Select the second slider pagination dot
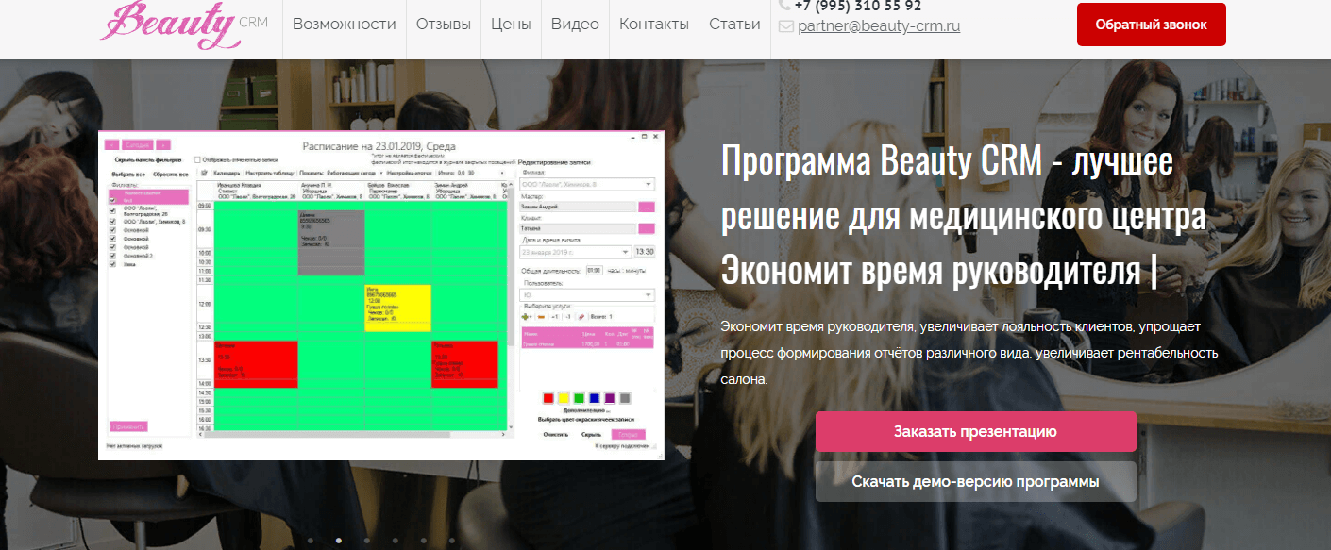 coord(338,541)
